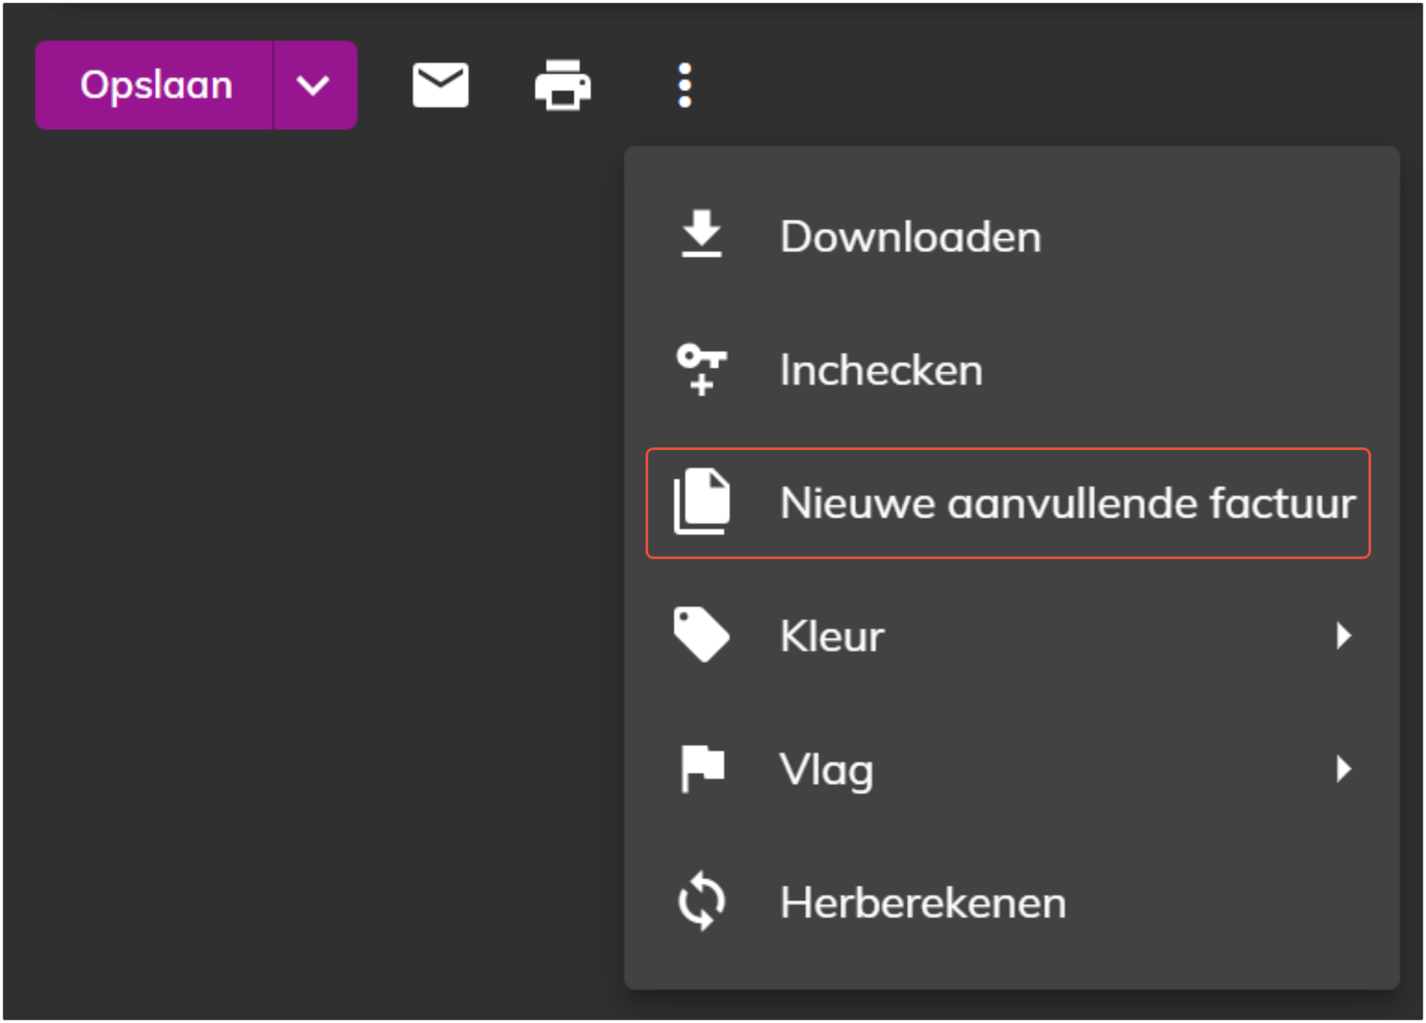
Task: Click the Opslaan button
Action: pos(155,85)
